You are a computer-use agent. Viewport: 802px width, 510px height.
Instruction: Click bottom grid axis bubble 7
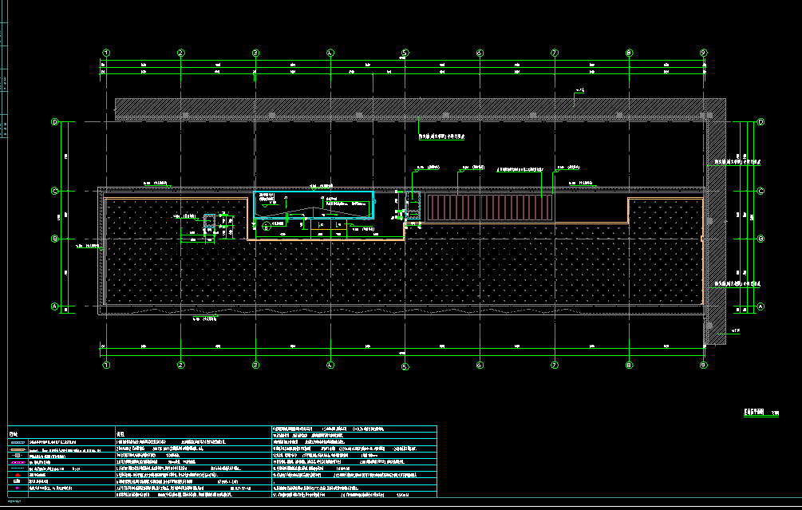click(x=554, y=366)
